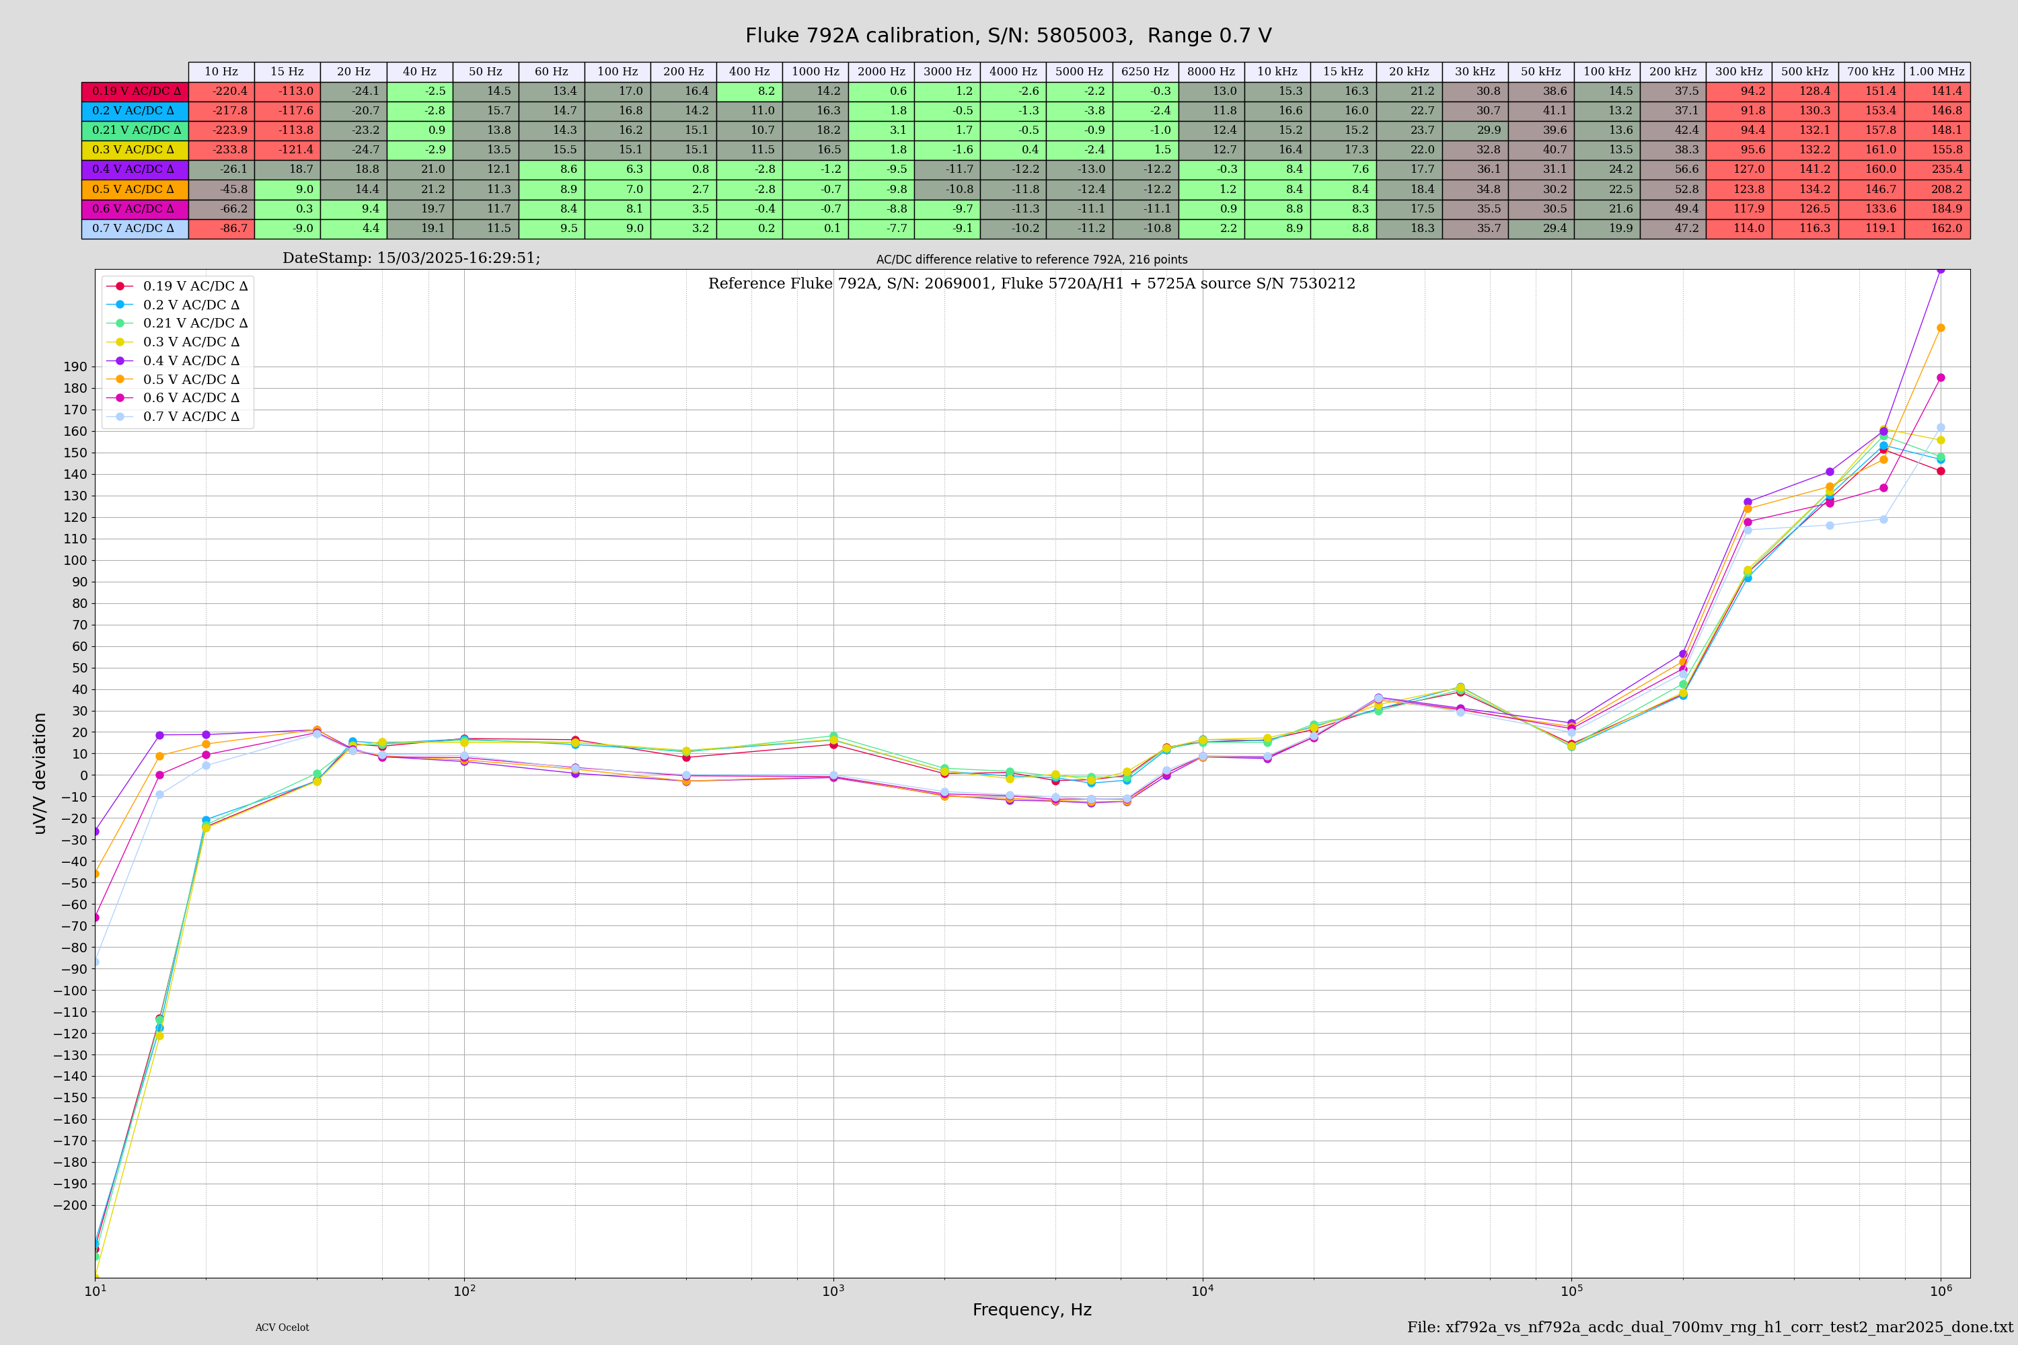This screenshot has height=1345, width=2018.
Task: Select the orange '0.5 V AC/DC Δ' table row label
Action: click(x=136, y=189)
